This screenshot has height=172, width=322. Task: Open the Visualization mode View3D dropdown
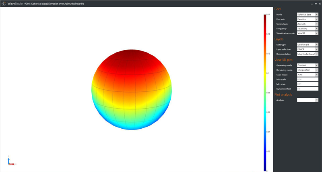308,33
